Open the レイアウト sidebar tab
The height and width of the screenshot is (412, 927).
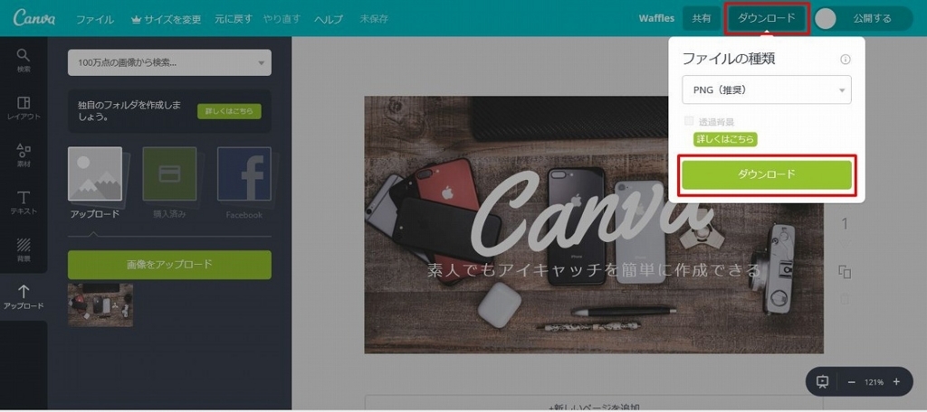[x=24, y=108]
